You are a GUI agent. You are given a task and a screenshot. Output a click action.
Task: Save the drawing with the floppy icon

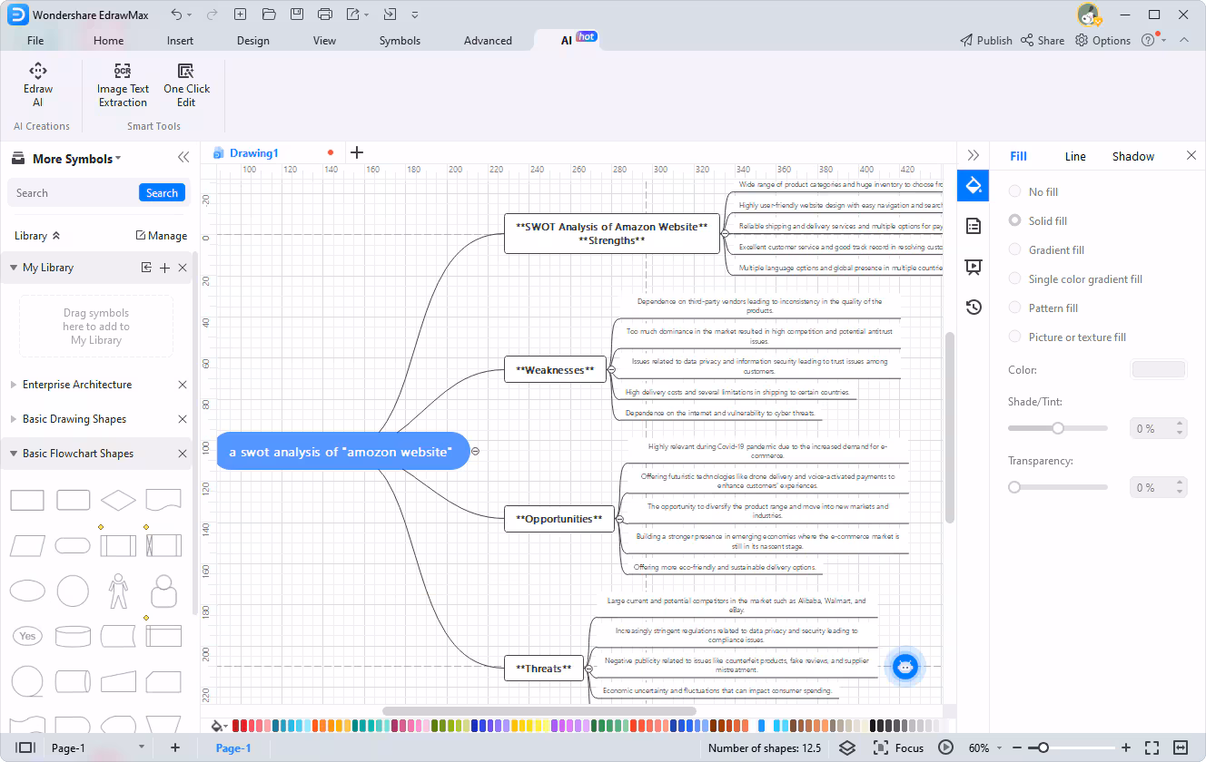pyautogui.click(x=297, y=15)
